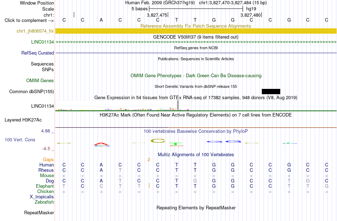337x221 pixels.
Task: Click the 3,827,480 position marker
Action: [251, 15]
